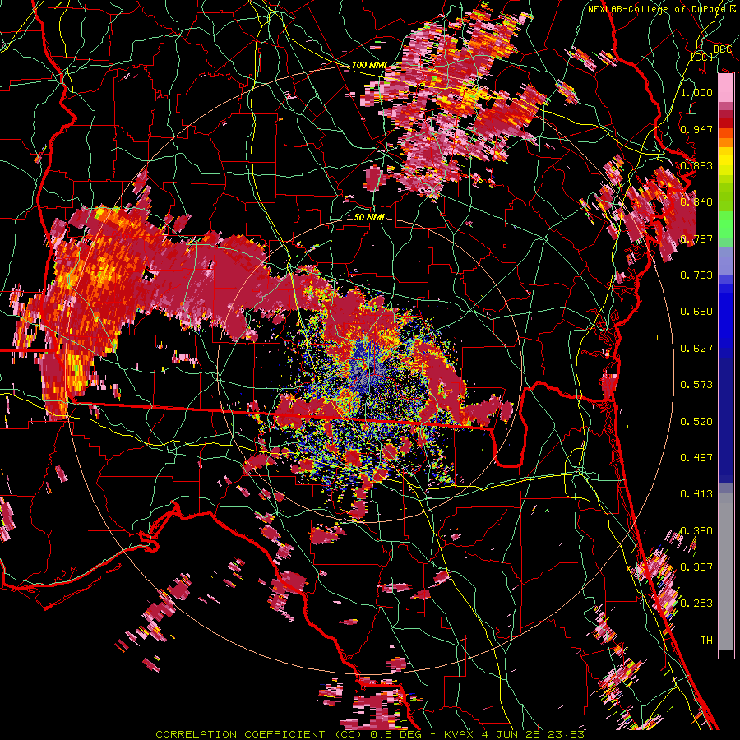Select the 0.947 legend value
Image resolution: width=740 pixels, height=740 pixels.
tap(696, 129)
